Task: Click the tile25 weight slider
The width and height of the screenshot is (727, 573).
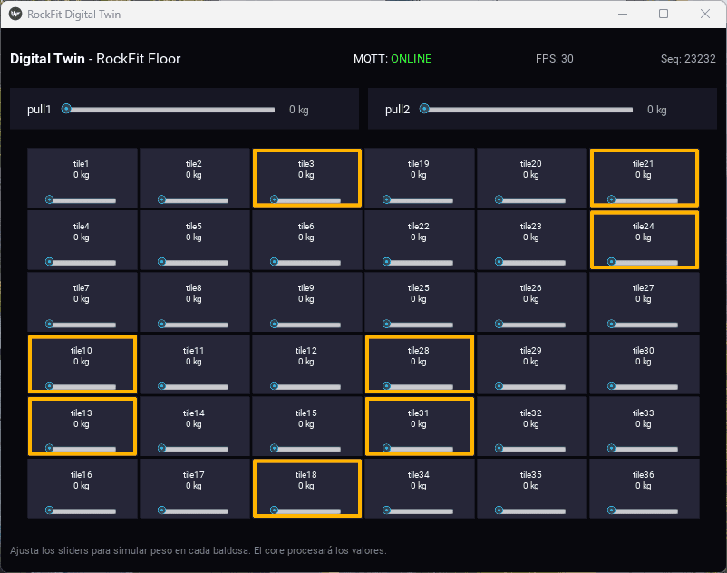Action: [x=418, y=324]
